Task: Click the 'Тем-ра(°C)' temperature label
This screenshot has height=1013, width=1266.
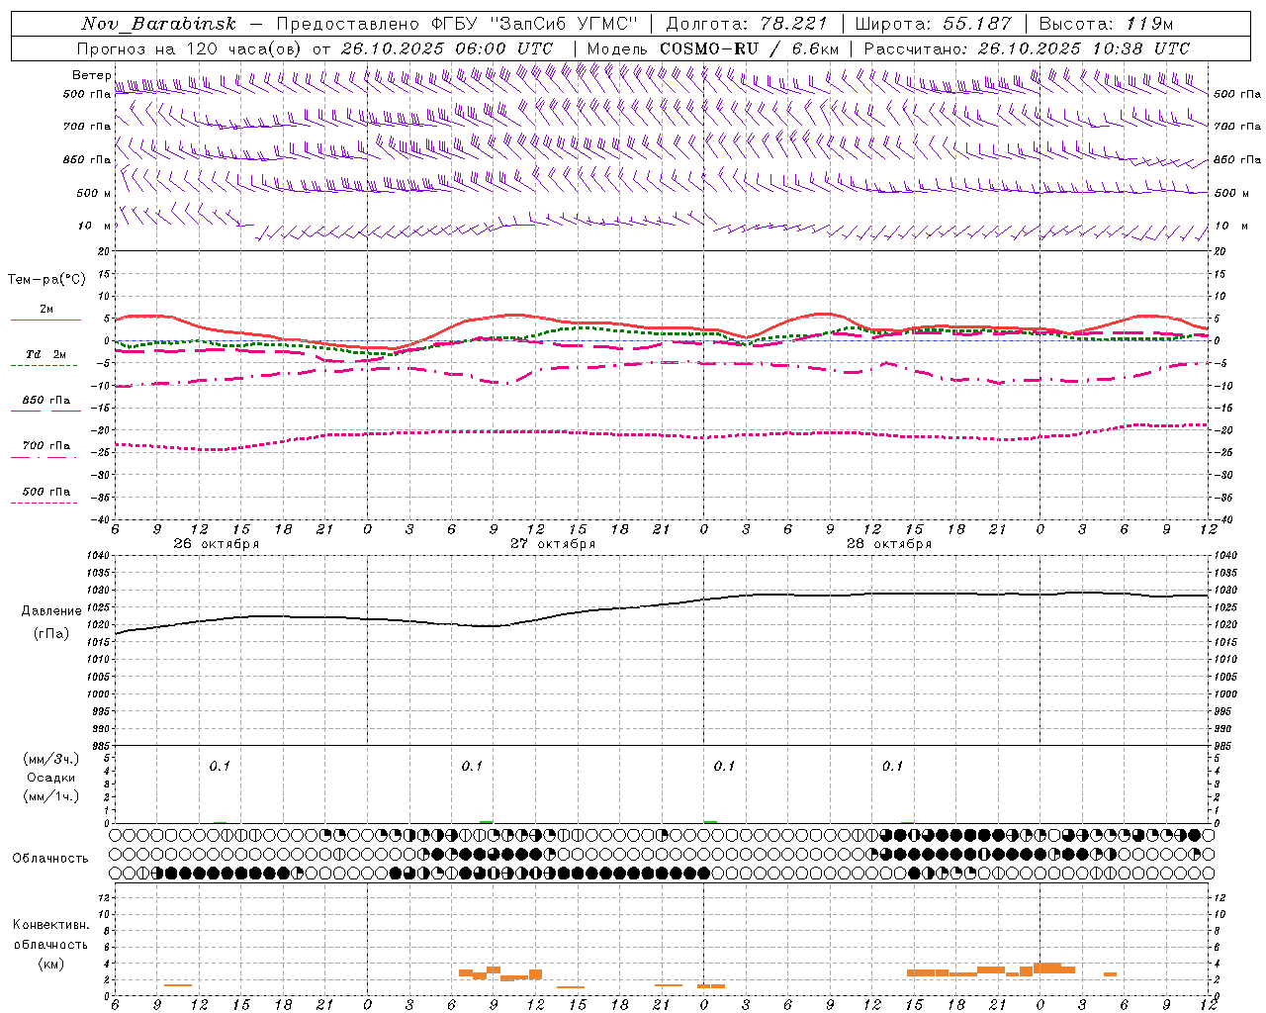Action: pyautogui.click(x=46, y=280)
